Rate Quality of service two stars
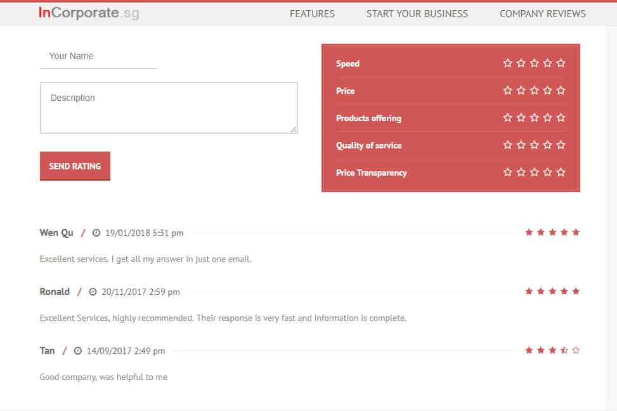The image size is (617, 411). [x=521, y=145]
